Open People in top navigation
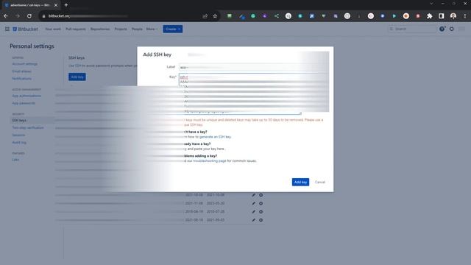 coord(137,29)
